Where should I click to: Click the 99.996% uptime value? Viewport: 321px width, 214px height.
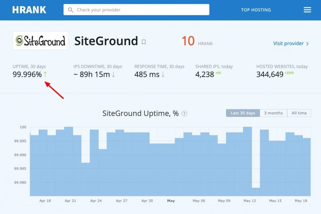(27, 74)
